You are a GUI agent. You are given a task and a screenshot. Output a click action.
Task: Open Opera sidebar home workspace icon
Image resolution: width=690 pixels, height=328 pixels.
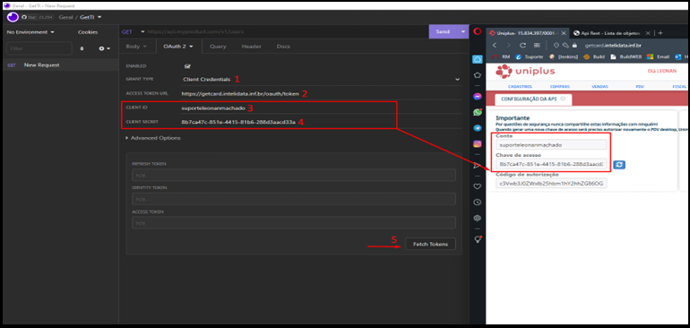click(x=477, y=59)
